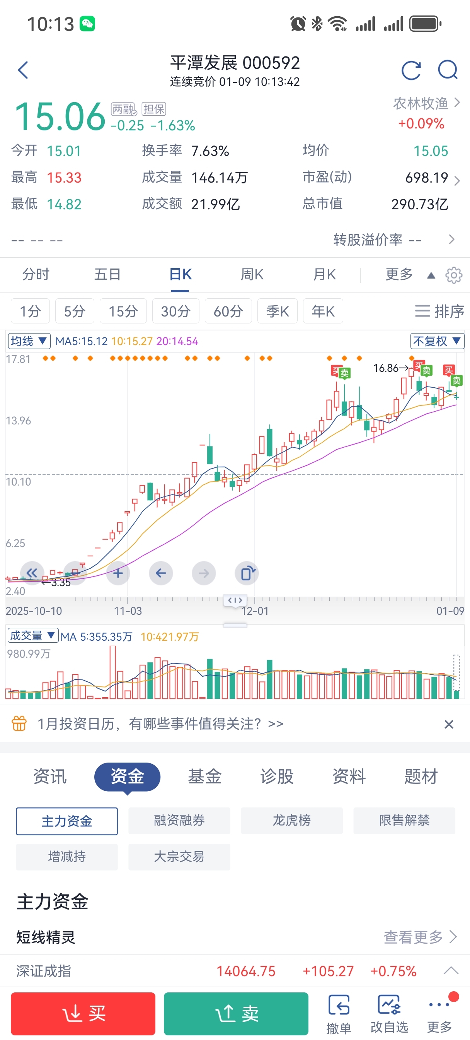
Task: Click the chart zoom-in plus icon
Action: [x=118, y=573]
